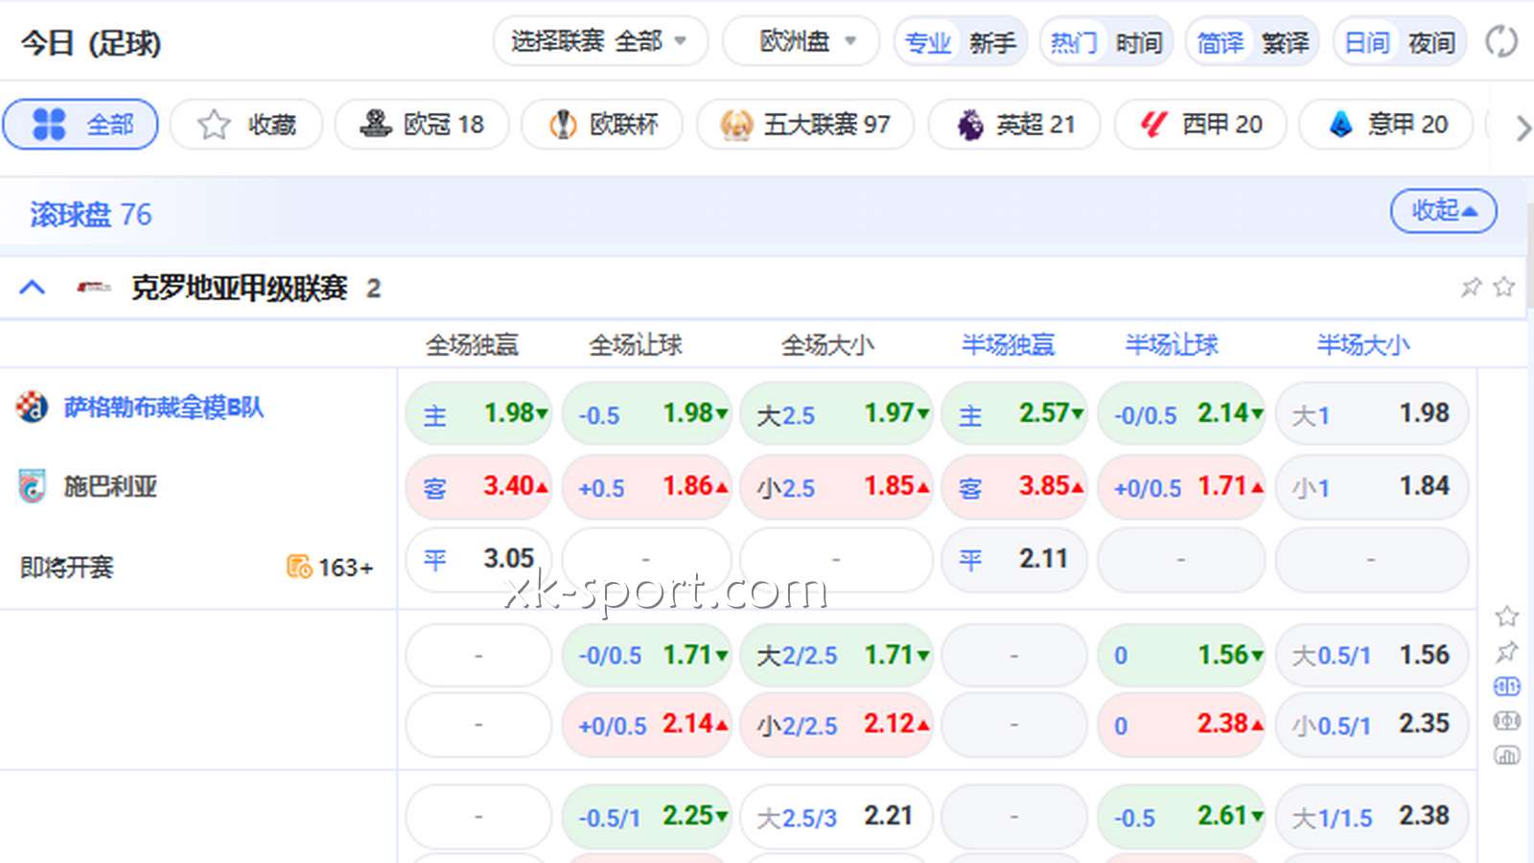Open team 萨格勒布戴拿模B队 link
This screenshot has height=863, width=1534.
coord(164,408)
